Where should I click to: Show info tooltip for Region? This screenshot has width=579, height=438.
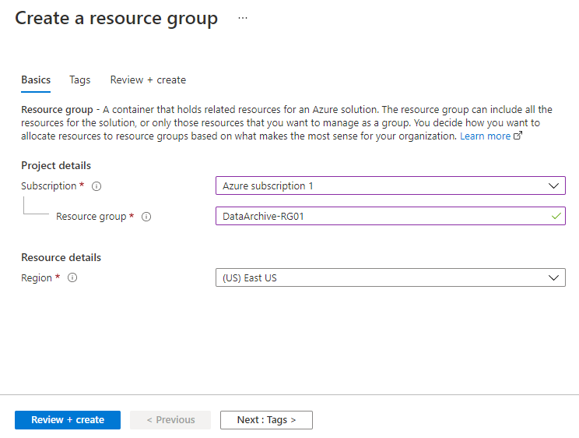(x=72, y=277)
